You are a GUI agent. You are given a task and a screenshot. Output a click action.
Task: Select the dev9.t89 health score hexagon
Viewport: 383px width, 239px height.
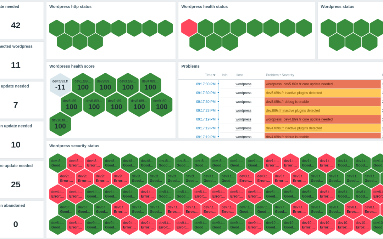pyautogui.click(x=162, y=104)
